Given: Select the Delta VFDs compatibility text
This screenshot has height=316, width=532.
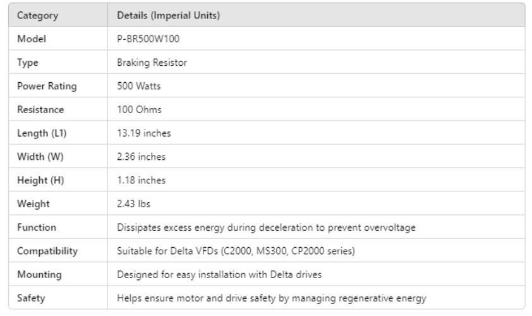Looking at the screenshot, I should point(236,252).
